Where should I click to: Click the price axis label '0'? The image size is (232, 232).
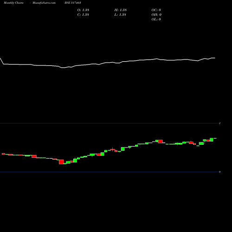click(219, 172)
